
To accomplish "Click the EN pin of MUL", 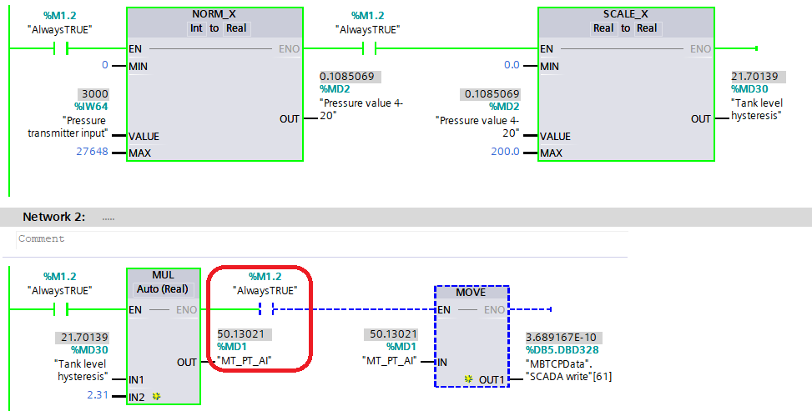I will pyautogui.click(x=135, y=309).
